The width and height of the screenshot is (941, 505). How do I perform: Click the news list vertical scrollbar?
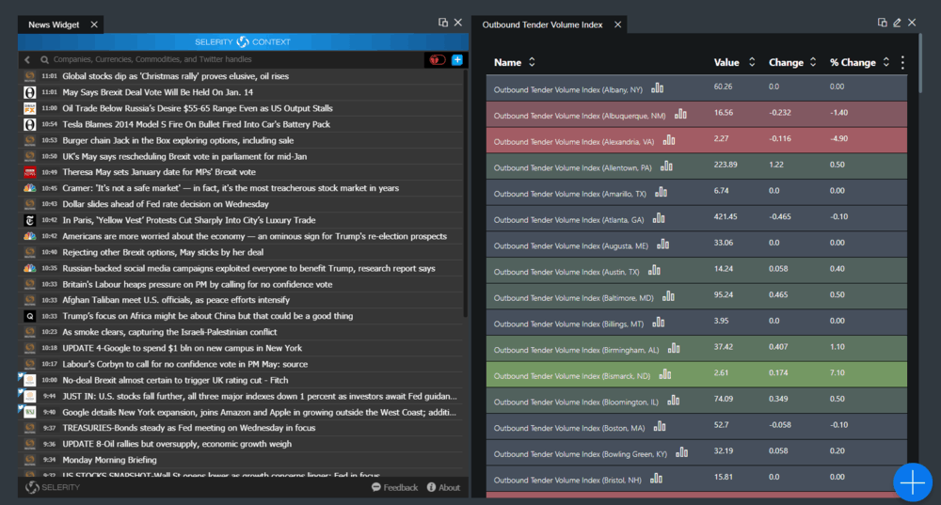click(x=465, y=188)
